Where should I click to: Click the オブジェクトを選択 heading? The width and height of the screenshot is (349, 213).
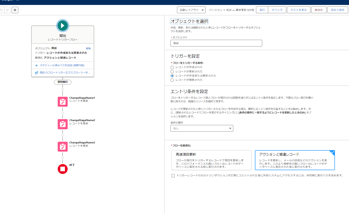coord(189,21)
